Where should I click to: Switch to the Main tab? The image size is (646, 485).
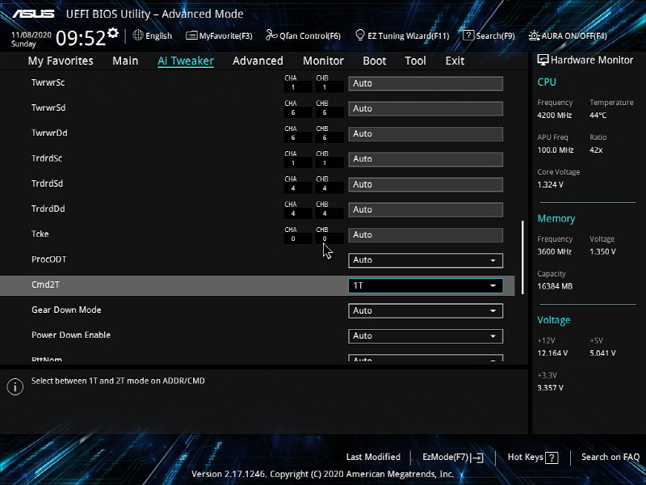pos(125,61)
